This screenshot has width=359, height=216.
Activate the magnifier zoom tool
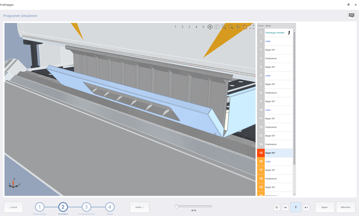click(231, 27)
